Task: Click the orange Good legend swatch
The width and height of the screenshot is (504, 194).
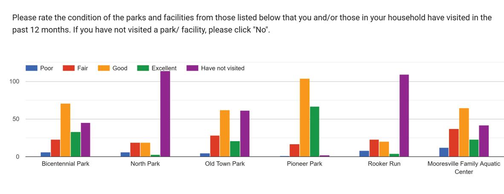Action: [104, 68]
